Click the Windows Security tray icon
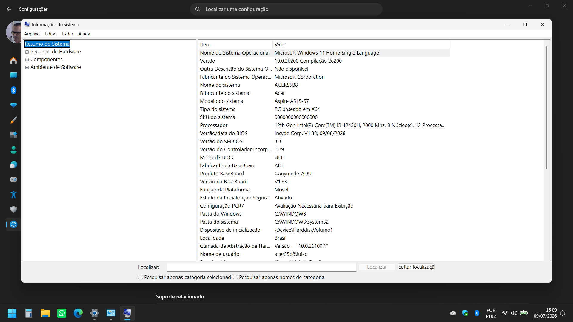The image size is (573, 322). tap(465, 313)
